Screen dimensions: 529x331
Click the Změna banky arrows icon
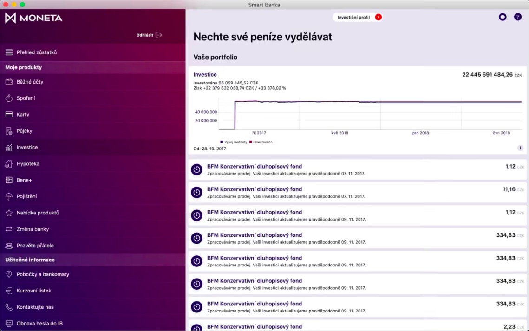pos(9,229)
